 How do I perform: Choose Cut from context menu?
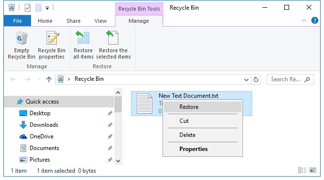click(x=203, y=121)
